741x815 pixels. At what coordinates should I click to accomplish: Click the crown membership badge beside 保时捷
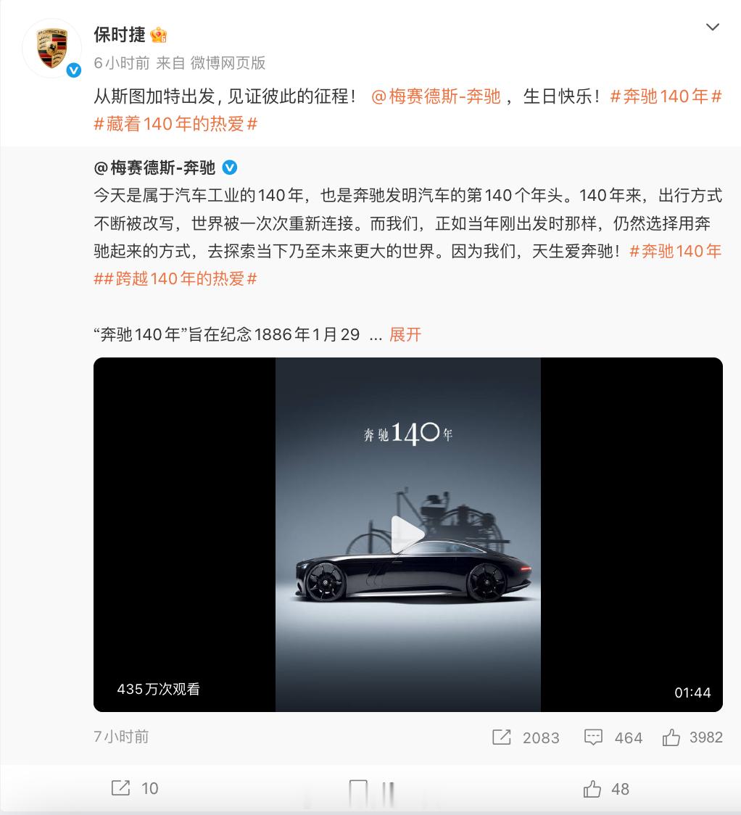(159, 36)
